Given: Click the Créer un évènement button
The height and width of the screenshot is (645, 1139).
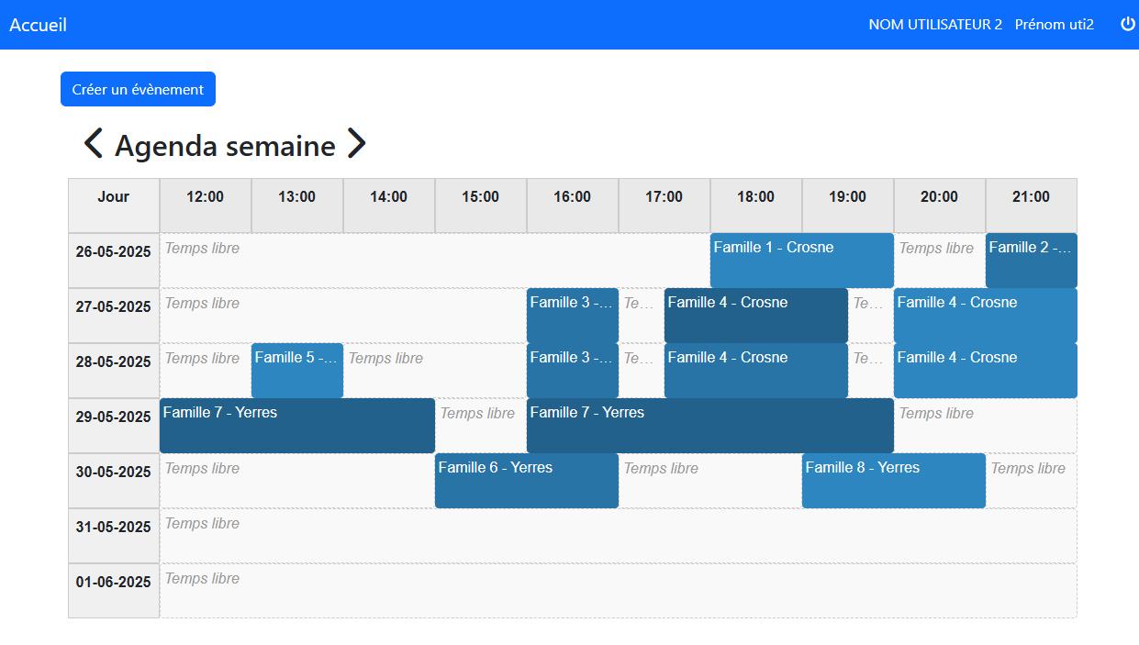Looking at the screenshot, I should [138, 89].
